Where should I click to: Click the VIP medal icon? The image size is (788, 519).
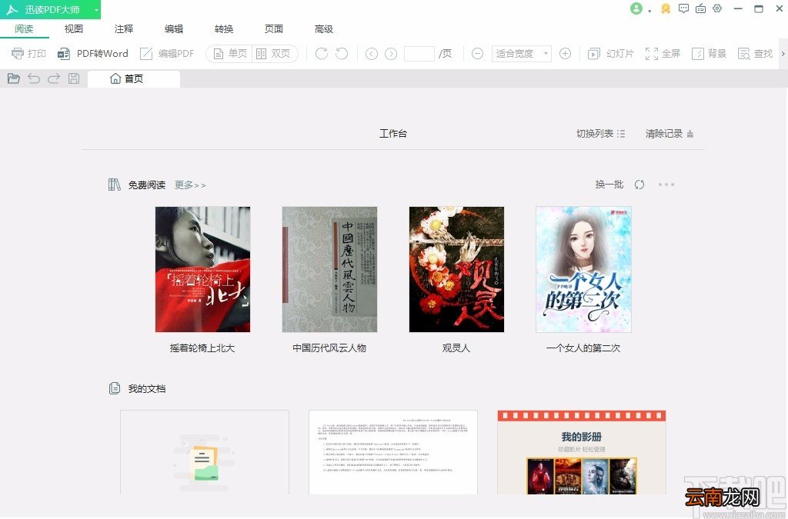click(666, 8)
